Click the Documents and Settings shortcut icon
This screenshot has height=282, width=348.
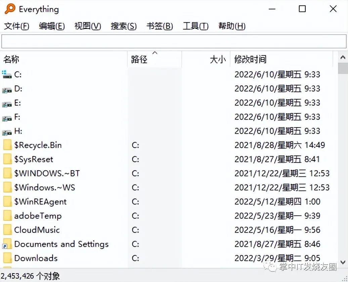pyautogui.click(x=7, y=244)
